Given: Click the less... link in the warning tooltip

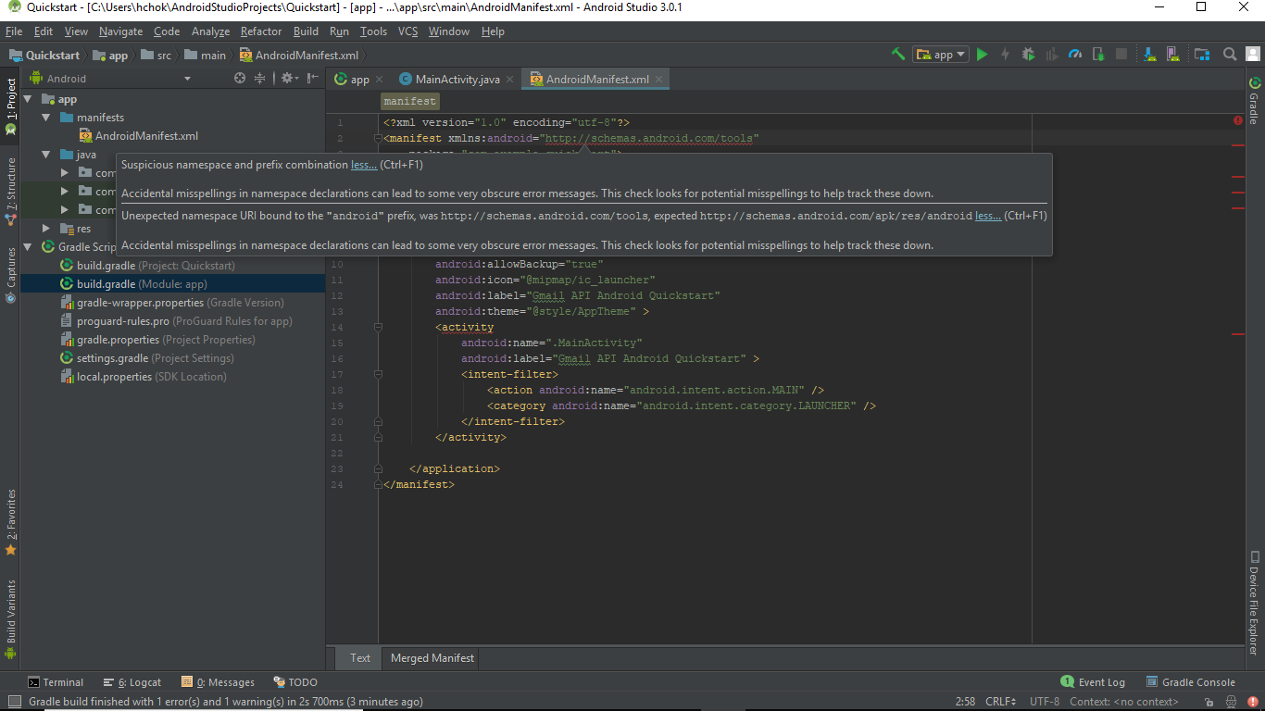Looking at the screenshot, I should coord(363,164).
